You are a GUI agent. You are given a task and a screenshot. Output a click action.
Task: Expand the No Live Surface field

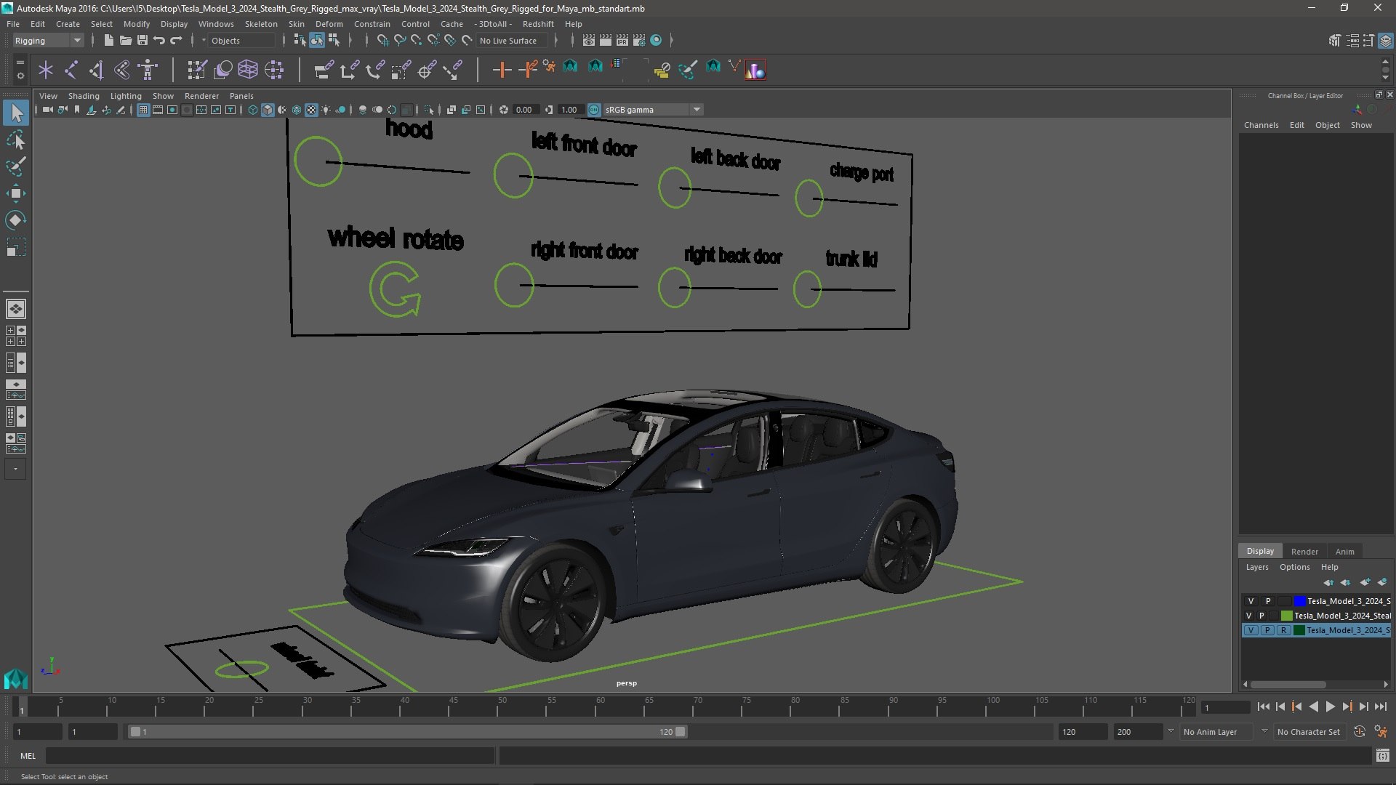tap(512, 41)
